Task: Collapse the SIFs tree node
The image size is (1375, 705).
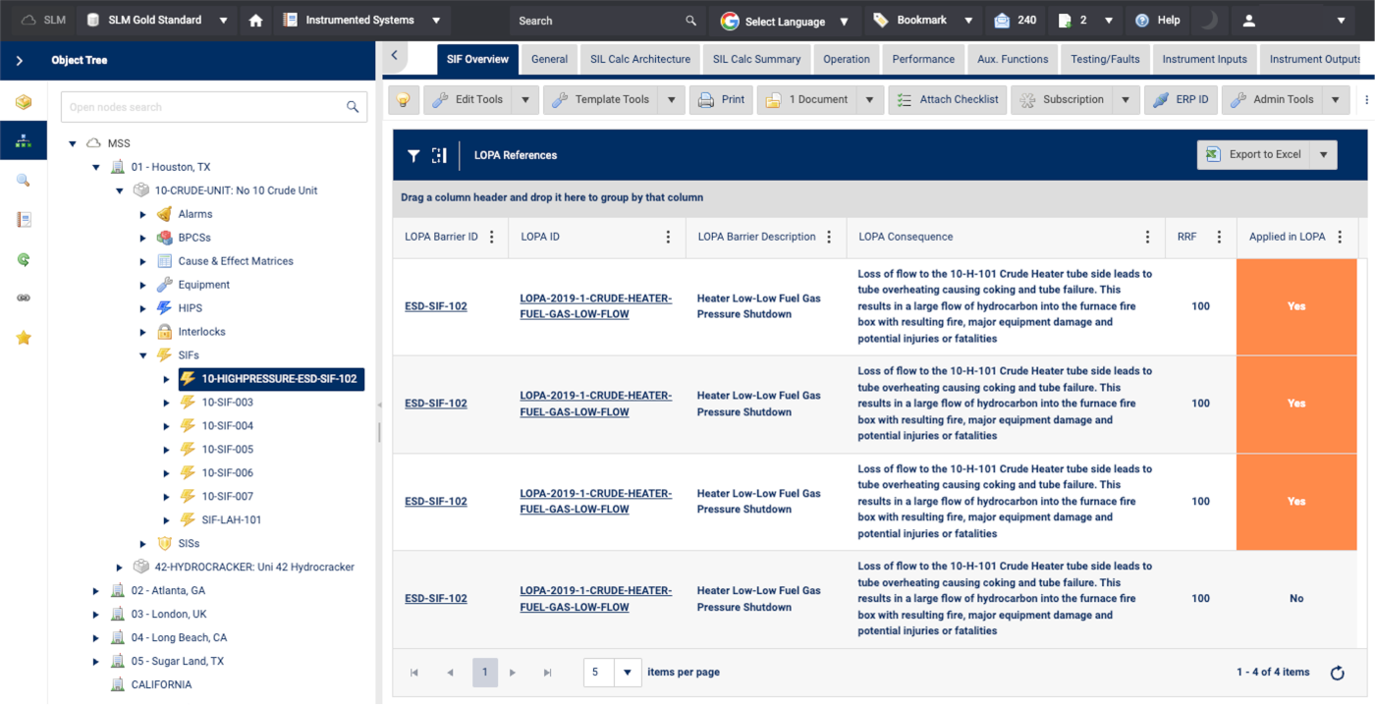Action: click(143, 355)
